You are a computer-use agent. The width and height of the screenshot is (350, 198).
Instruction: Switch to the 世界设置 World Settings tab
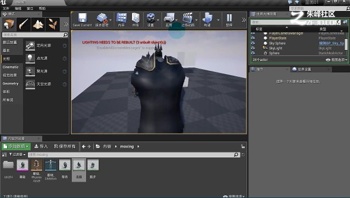(311, 69)
